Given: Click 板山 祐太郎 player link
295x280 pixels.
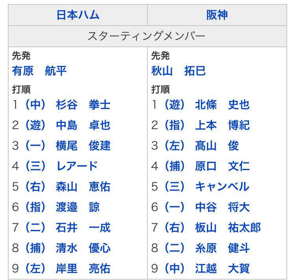Looking at the screenshot, I should coord(228,228).
